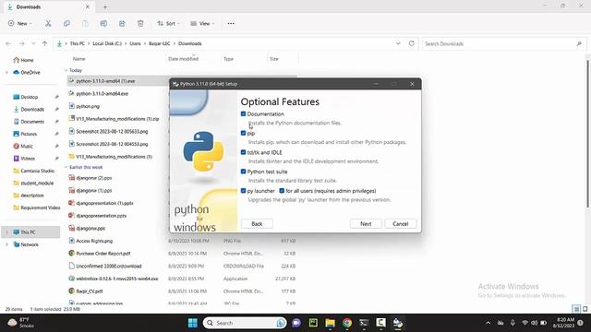Click the taskbar Search box
The image size is (591, 332).
pos(245,323)
